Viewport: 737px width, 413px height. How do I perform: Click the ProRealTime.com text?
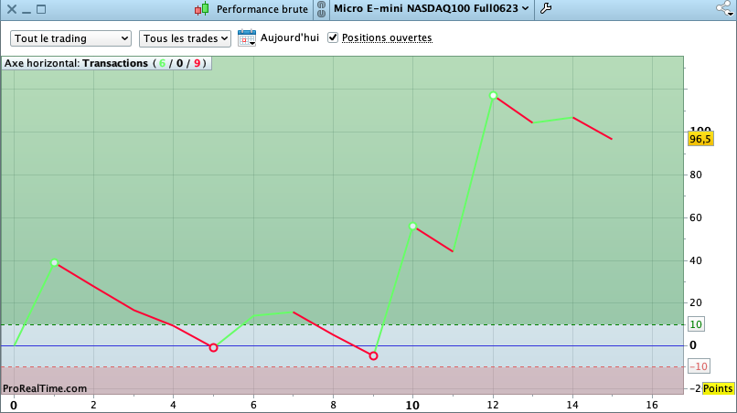point(45,388)
